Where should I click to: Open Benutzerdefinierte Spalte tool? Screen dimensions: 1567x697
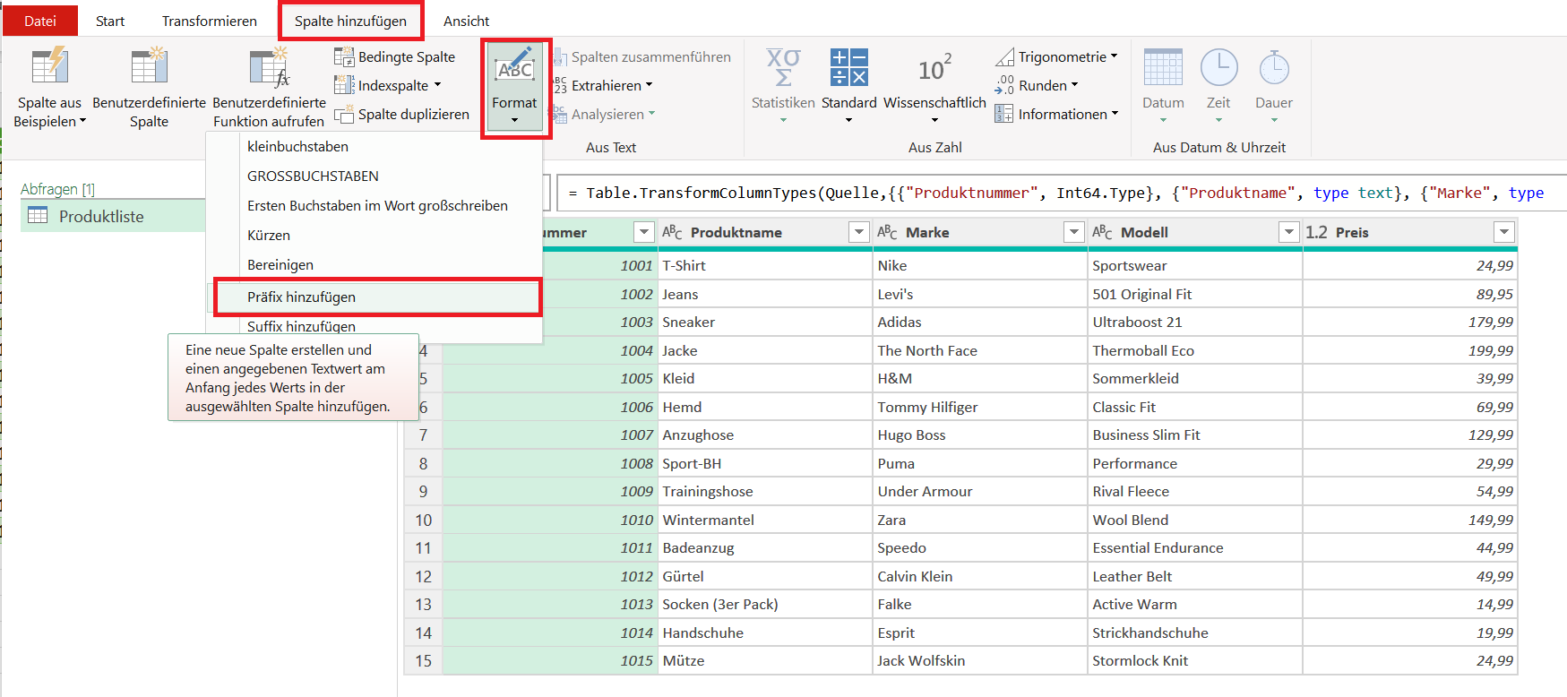click(149, 67)
